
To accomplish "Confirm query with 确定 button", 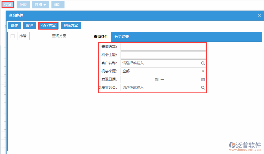I will point(14,26).
